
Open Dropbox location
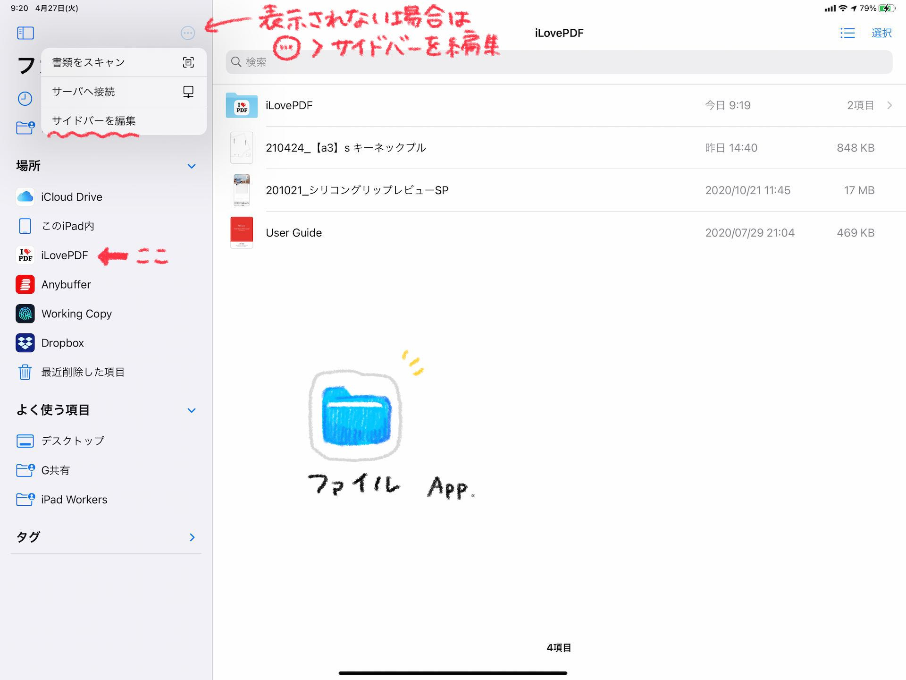[62, 343]
